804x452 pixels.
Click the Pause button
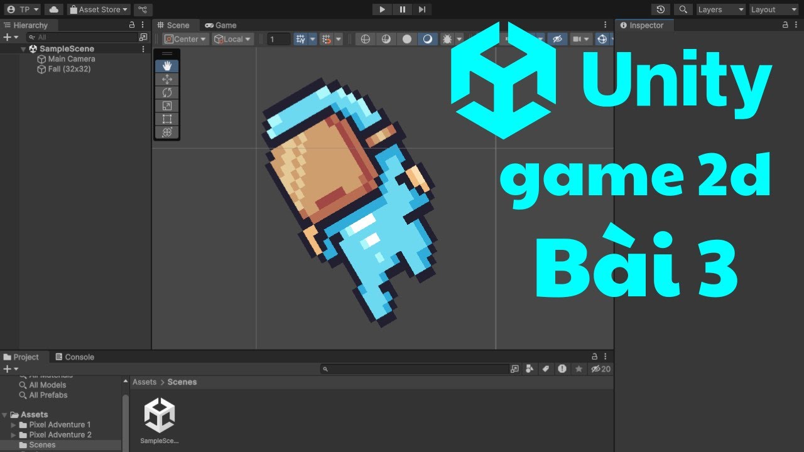[x=402, y=9]
